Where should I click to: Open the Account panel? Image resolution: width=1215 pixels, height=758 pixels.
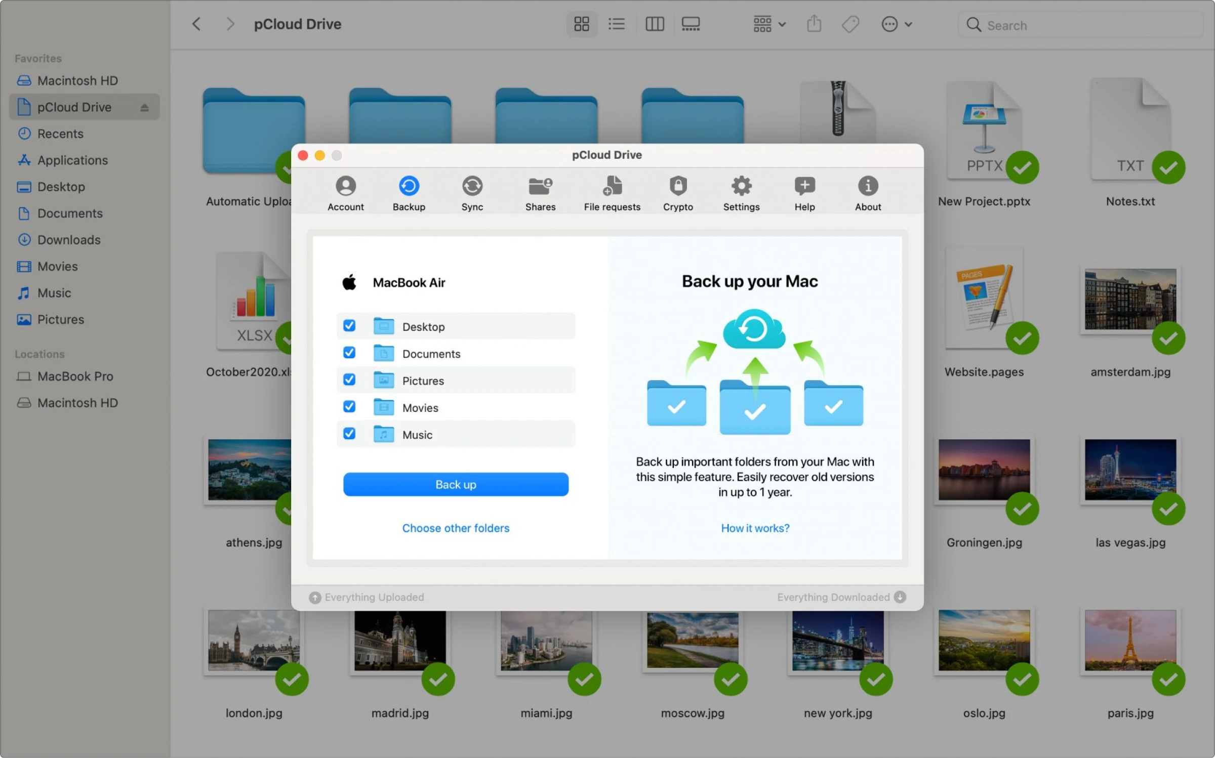tap(345, 191)
